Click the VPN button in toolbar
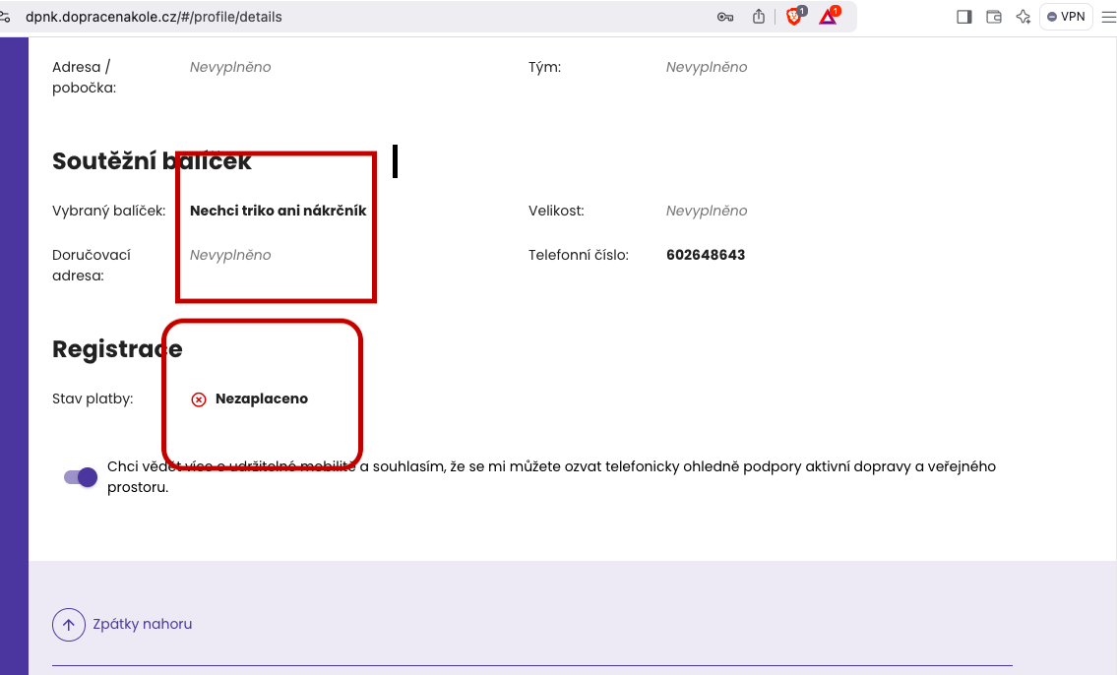The width and height of the screenshot is (1117, 675). 1066,17
